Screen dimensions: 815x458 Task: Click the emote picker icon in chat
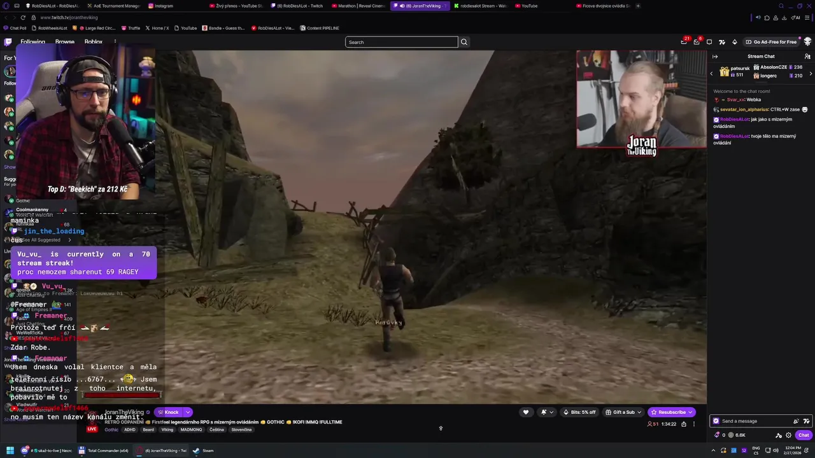click(x=807, y=421)
